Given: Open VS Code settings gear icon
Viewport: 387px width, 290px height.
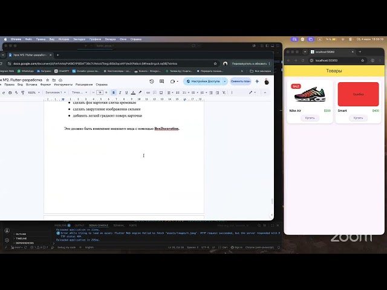Looking at the screenshot, I should [x=7, y=240].
